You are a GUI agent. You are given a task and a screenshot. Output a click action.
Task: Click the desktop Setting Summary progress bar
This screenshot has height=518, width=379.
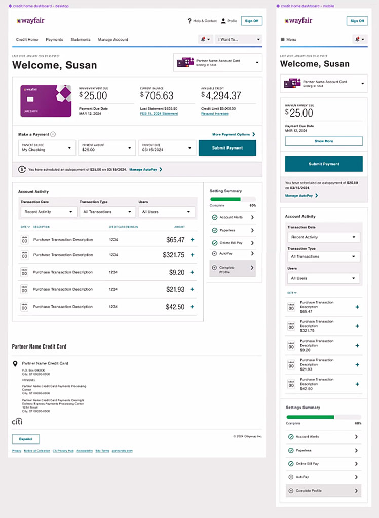click(233, 199)
